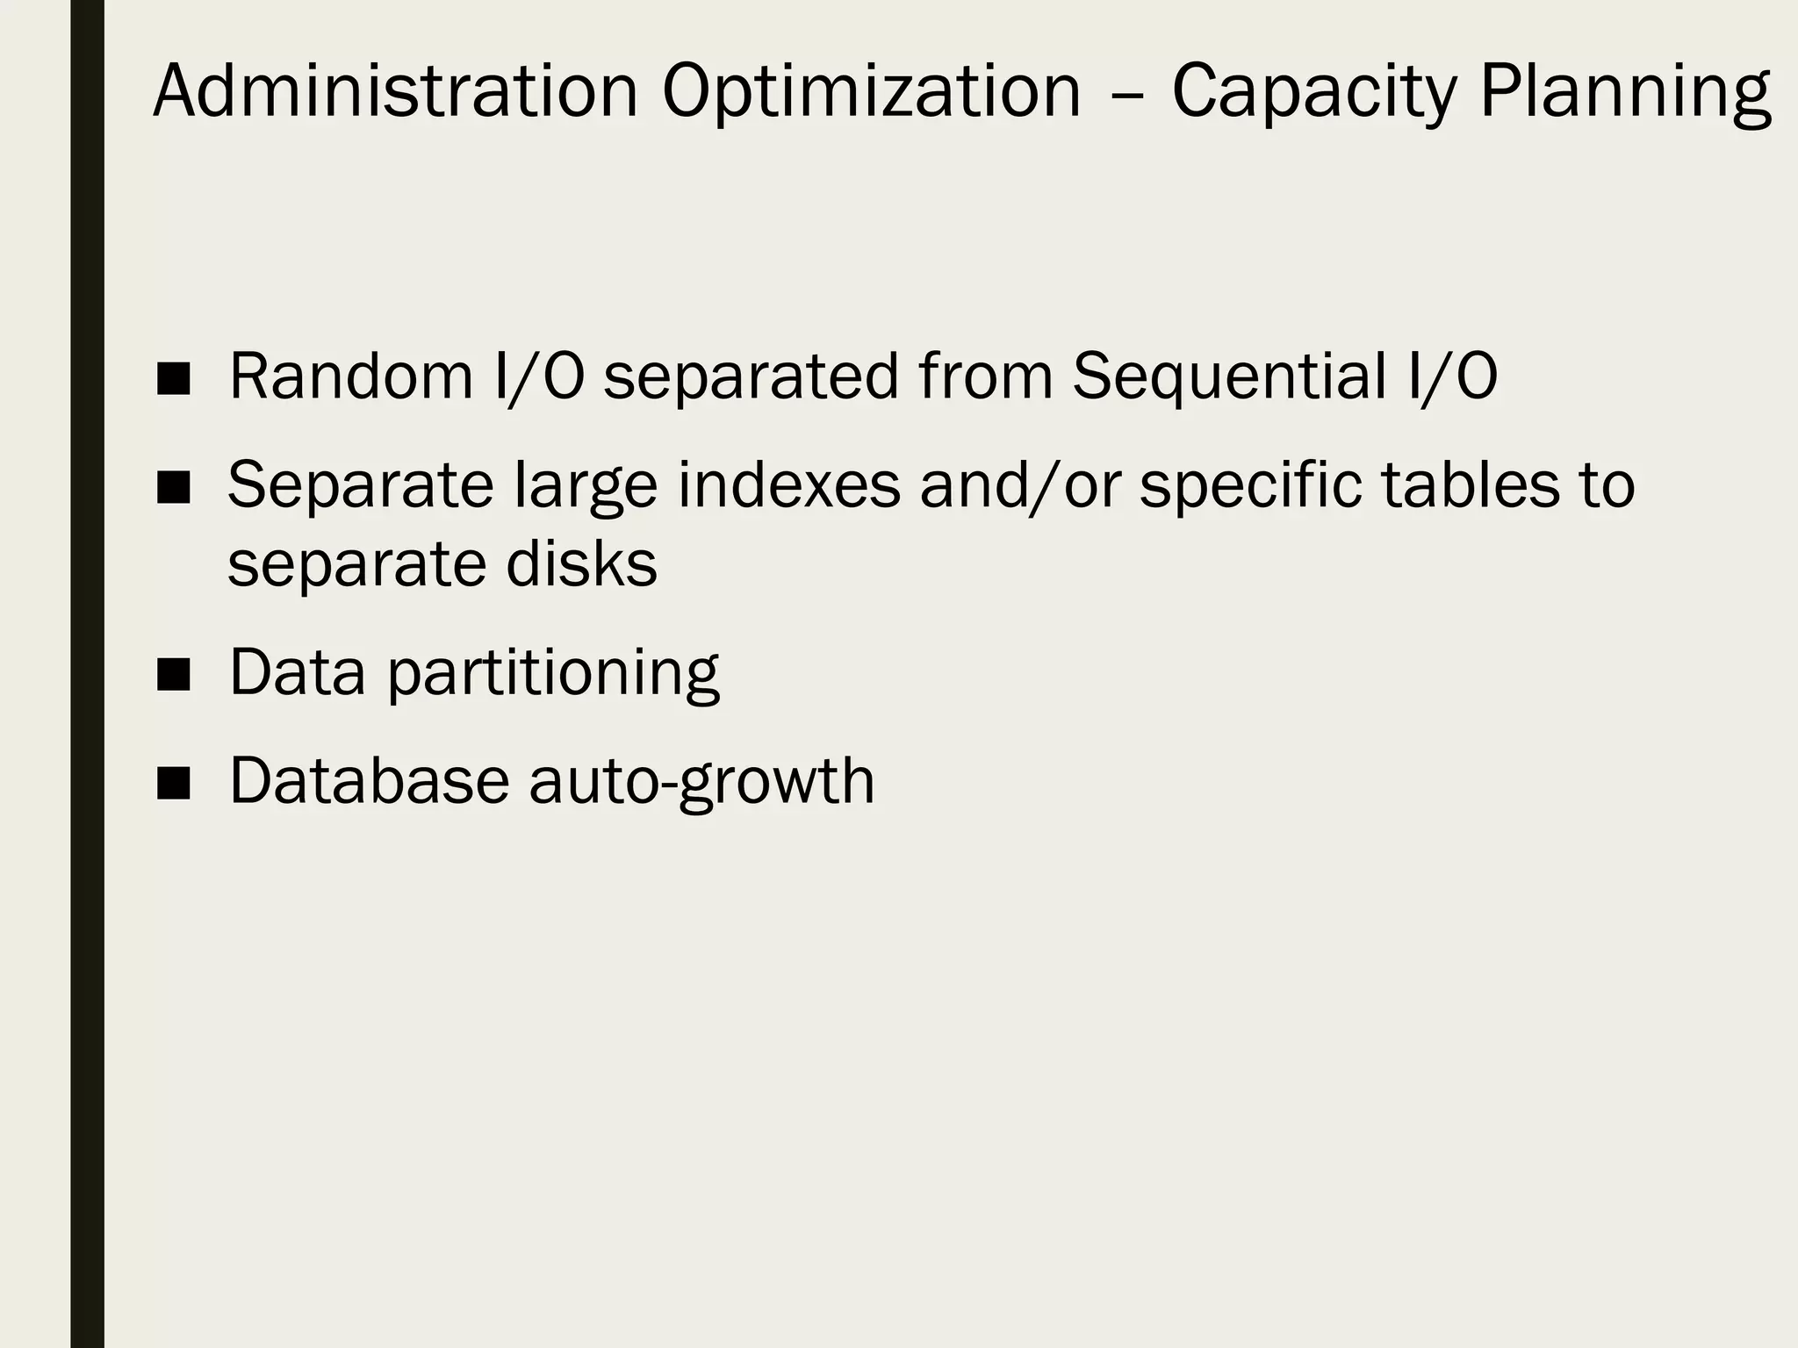Click the word separated in first bullet
This screenshot has height=1348, width=1798.
[x=752, y=377]
